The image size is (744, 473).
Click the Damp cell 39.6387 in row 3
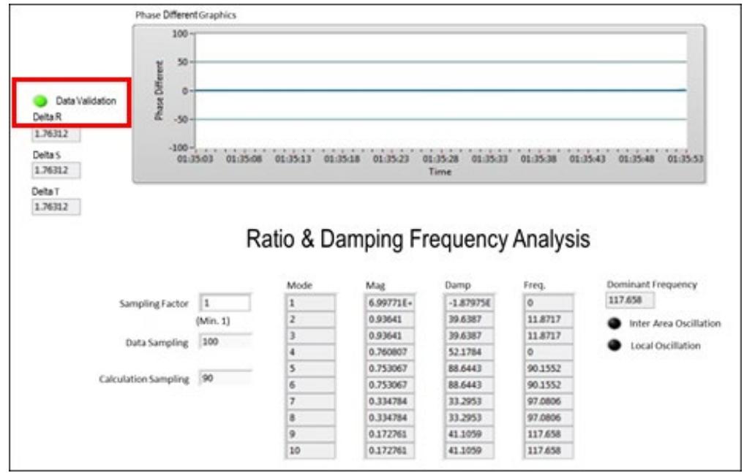[x=469, y=336]
